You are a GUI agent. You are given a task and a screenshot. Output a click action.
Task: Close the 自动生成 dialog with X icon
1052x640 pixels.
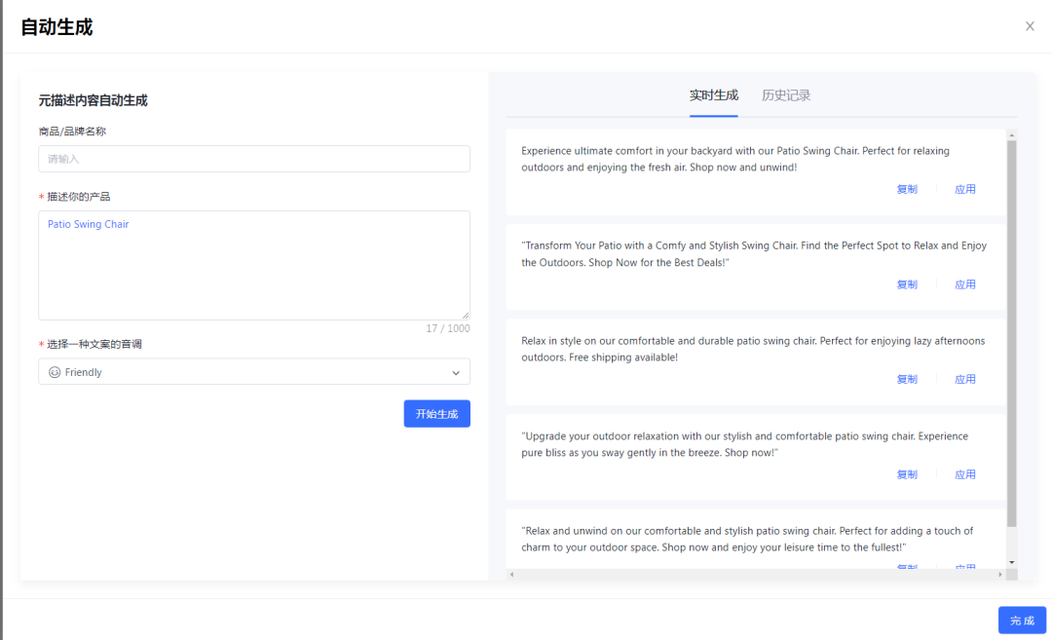pyautogui.click(x=1030, y=26)
